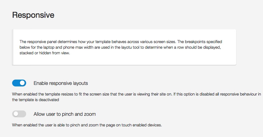This screenshot has width=263, height=137.
Task: Click the Responsive page heading
Action: tap(33, 15)
